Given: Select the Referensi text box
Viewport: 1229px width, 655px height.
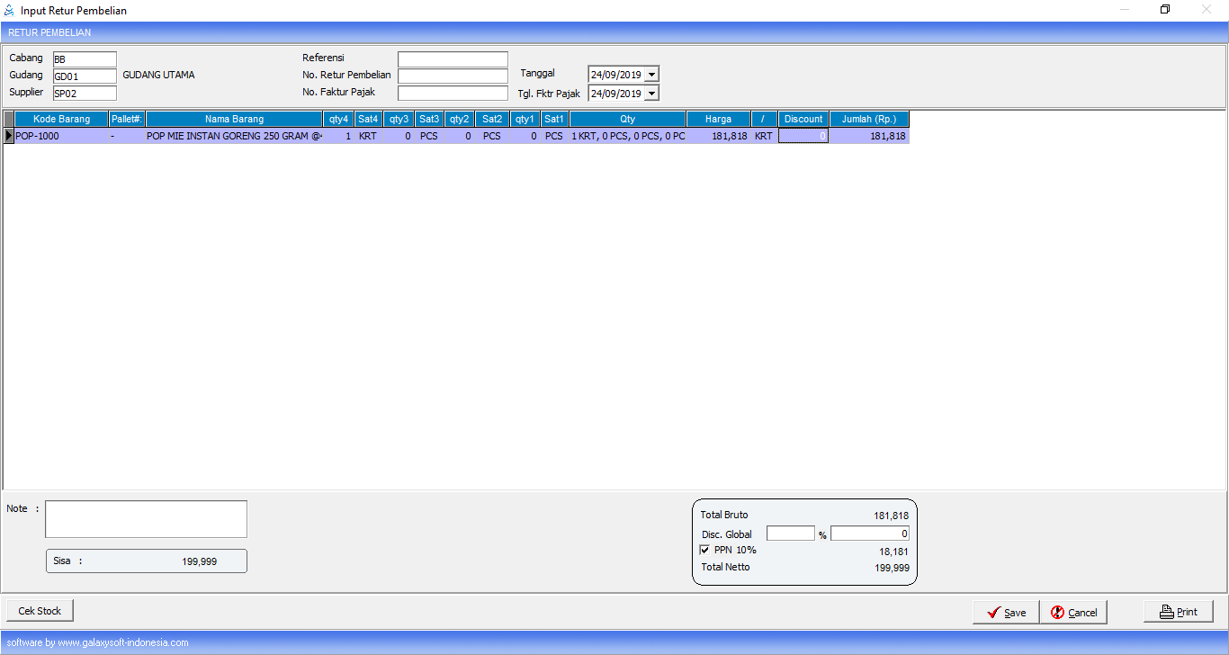Looking at the screenshot, I should point(453,59).
